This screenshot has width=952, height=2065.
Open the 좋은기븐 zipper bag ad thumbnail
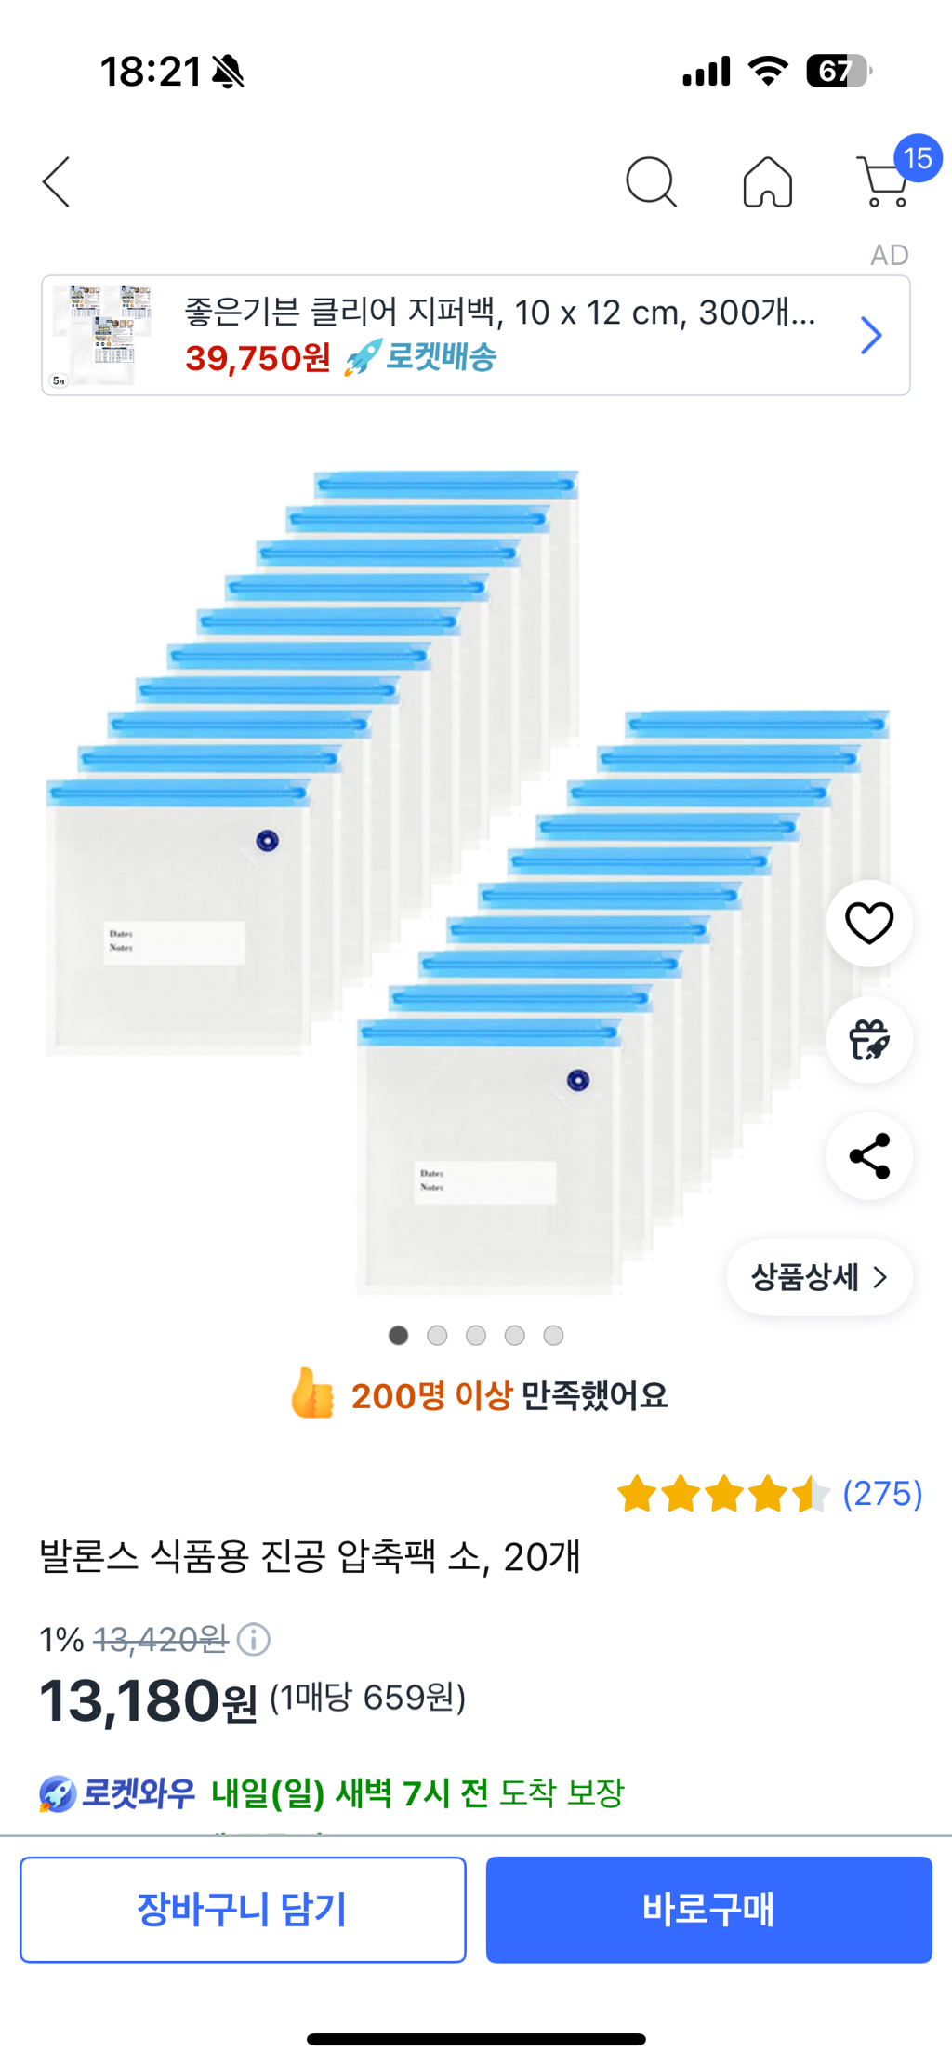pos(103,336)
